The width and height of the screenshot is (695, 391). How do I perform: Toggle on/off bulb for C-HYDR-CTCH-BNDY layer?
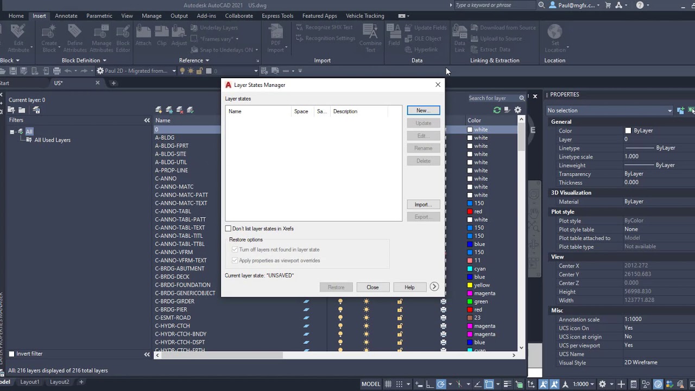click(x=340, y=334)
